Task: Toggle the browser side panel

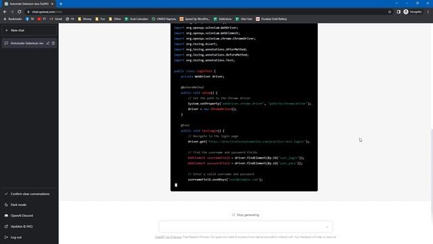Action: pyautogui.click(x=398, y=12)
